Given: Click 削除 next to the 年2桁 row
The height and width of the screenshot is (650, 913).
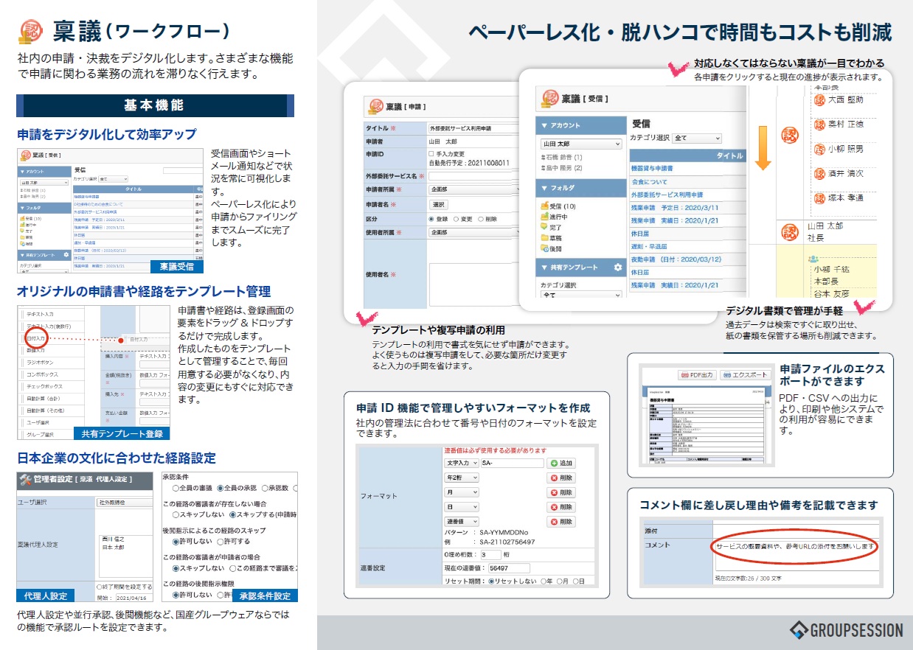Looking at the screenshot, I should [561, 478].
